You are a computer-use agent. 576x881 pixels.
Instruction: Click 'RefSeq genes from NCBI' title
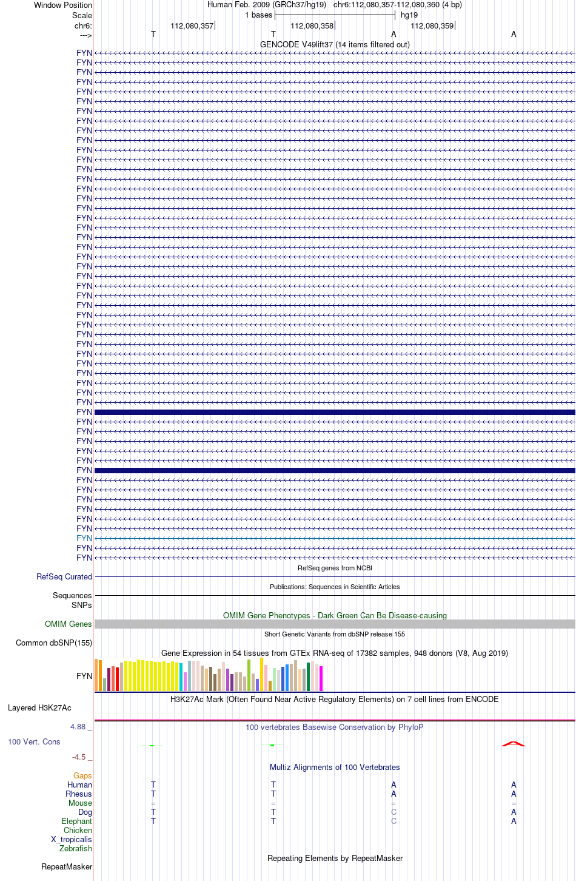click(x=335, y=568)
